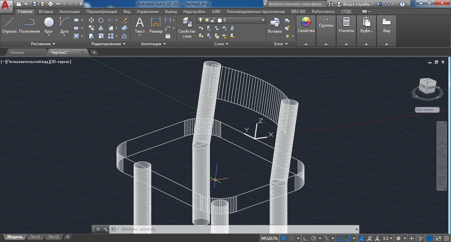
Task: Toggle grid display in status bar
Action: (283, 238)
